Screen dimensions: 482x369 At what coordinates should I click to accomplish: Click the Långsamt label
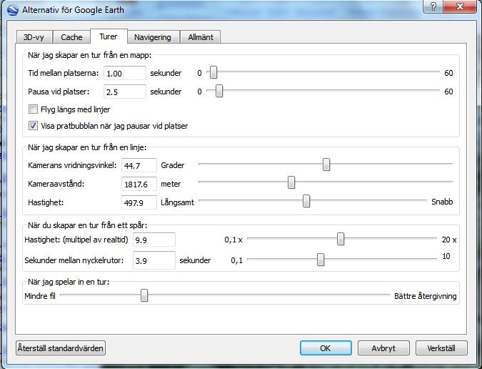177,202
